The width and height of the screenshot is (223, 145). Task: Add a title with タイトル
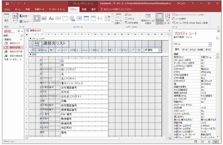[x=130, y=19]
